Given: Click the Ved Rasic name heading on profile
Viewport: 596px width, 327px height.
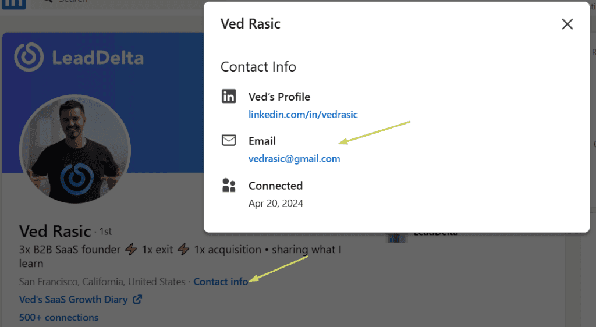Looking at the screenshot, I should pos(55,231).
